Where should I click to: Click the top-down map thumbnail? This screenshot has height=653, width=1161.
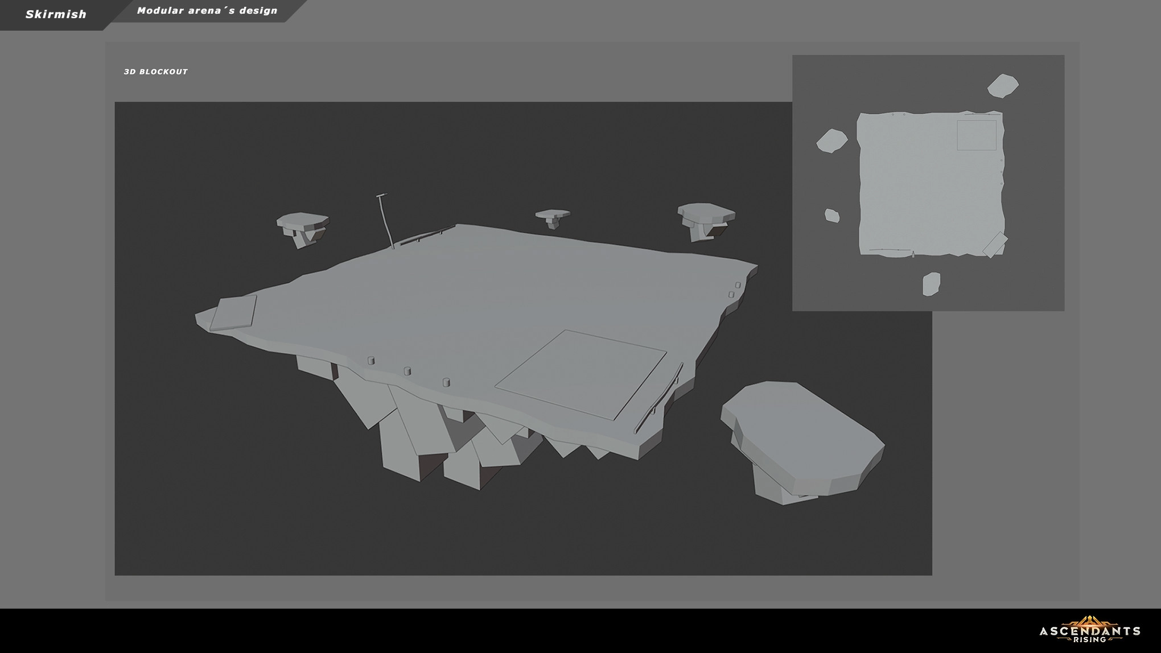[928, 183]
